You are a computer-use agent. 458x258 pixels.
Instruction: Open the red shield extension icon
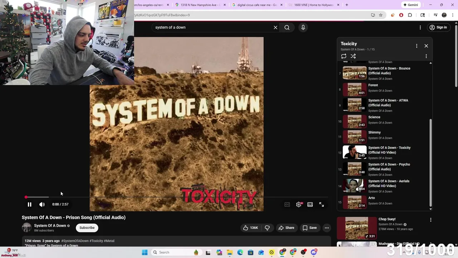(401, 15)
